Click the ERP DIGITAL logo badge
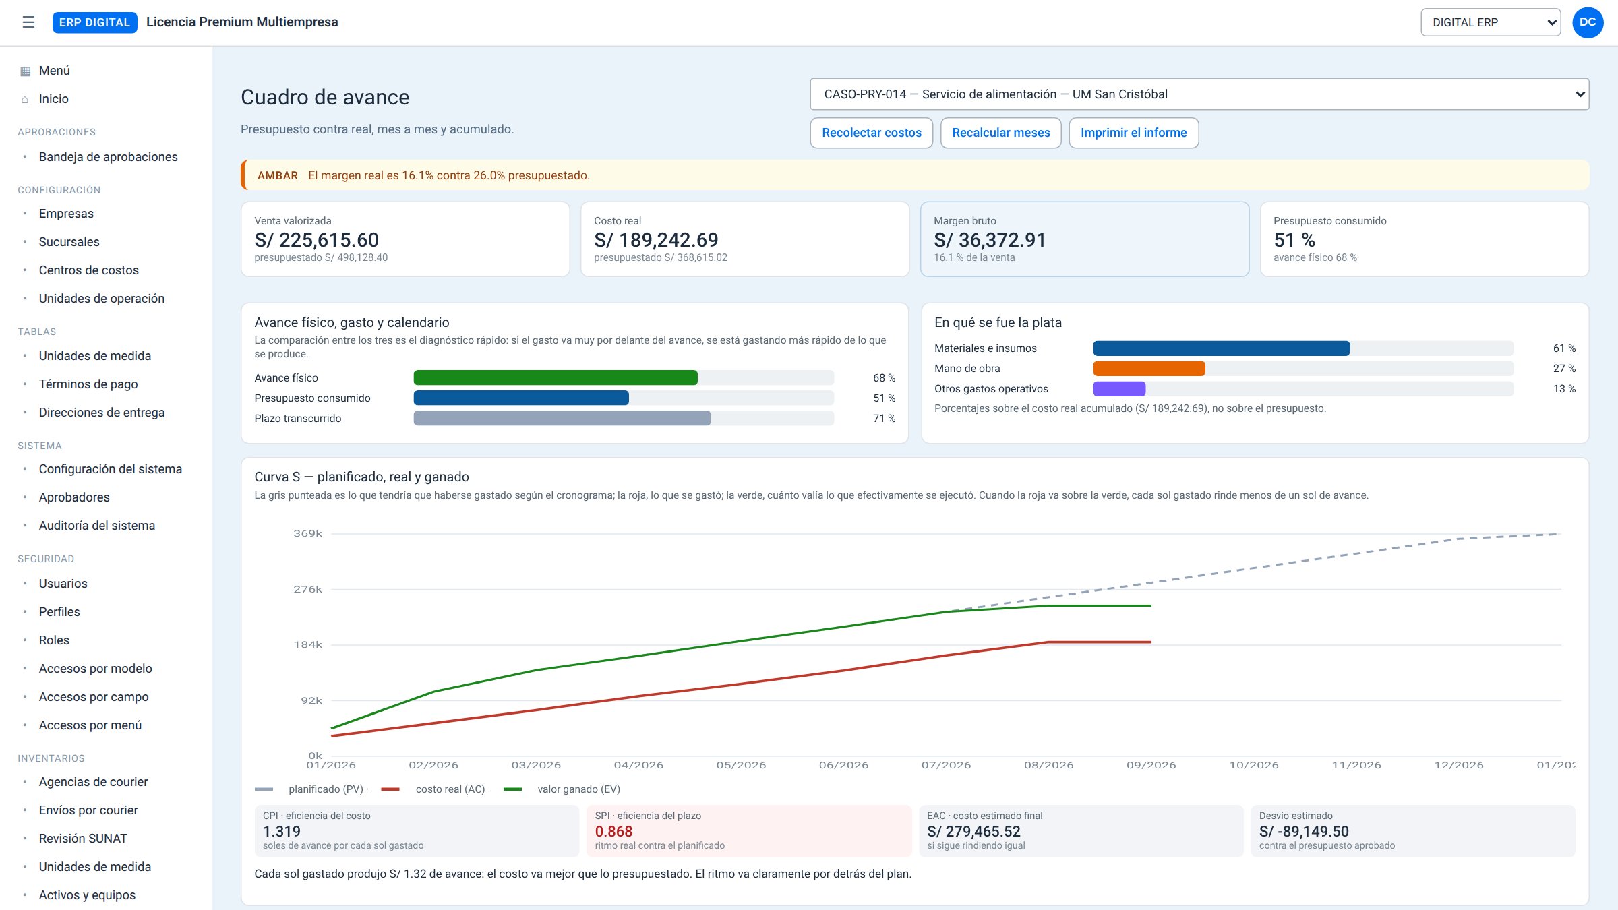The image size is (1618, 910). (94, 22)
